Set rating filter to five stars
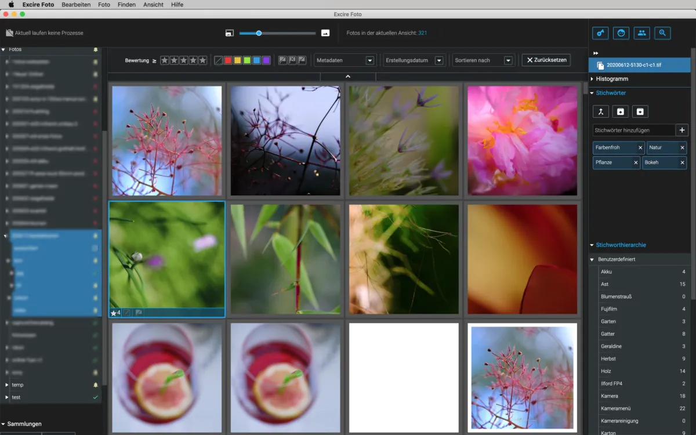 [x=202, y=60]
